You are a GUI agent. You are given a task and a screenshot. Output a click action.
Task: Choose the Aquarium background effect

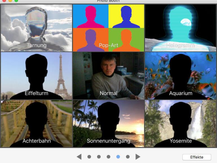[180, 76]
